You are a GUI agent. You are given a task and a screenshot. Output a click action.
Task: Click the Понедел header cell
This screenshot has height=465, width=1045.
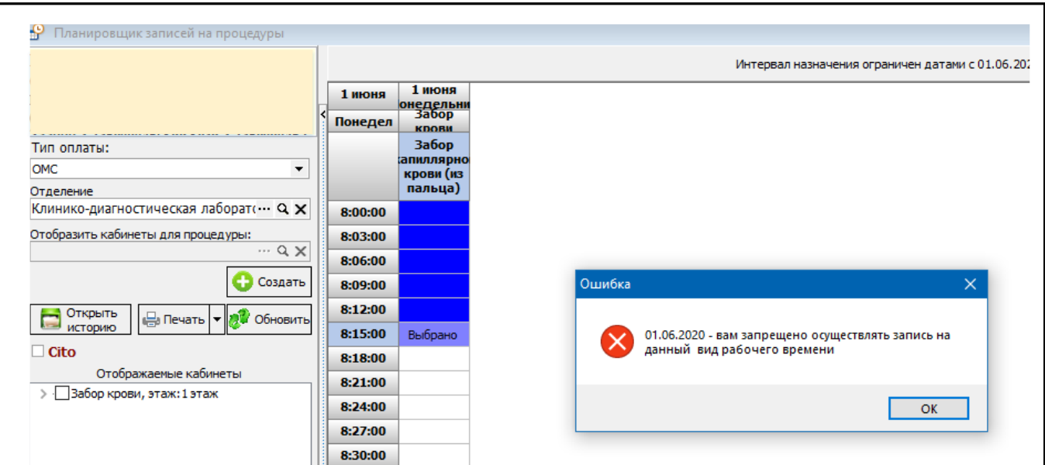tap(363, 122)
